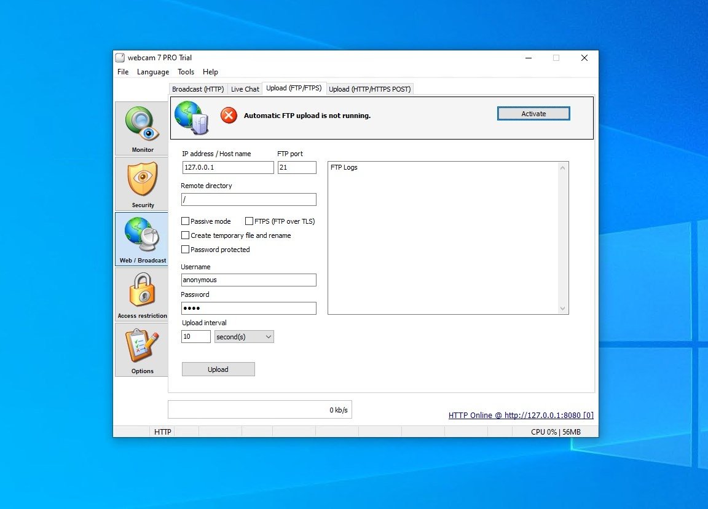Screen dimensions: 708x509
Task: Minimize the webcam 7 PRO Trial window
Action: [x=529, y=58]
